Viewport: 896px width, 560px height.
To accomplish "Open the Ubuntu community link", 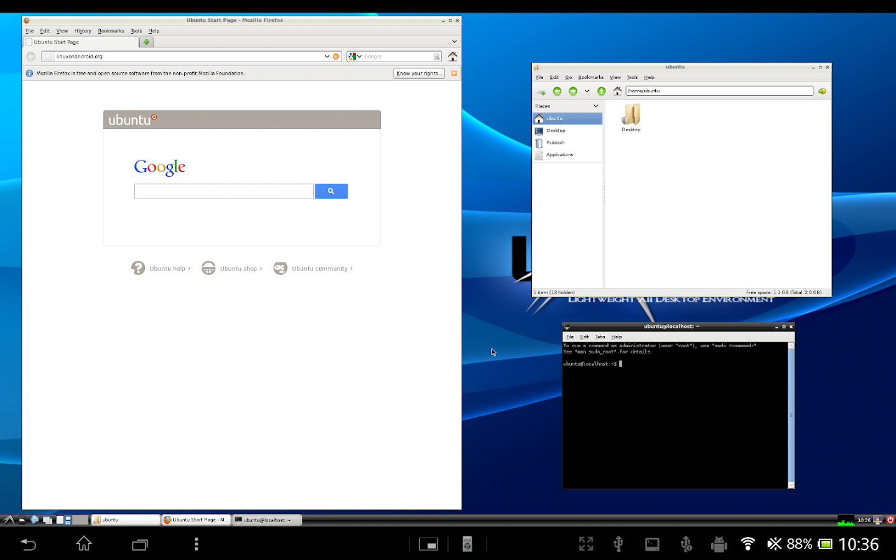I will (320, 268).
